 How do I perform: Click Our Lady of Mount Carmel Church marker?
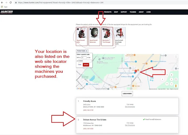103,58
